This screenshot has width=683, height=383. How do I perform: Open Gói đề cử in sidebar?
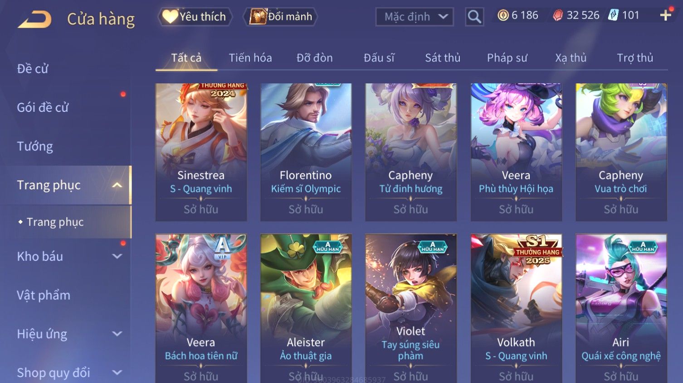click(43, 108)
